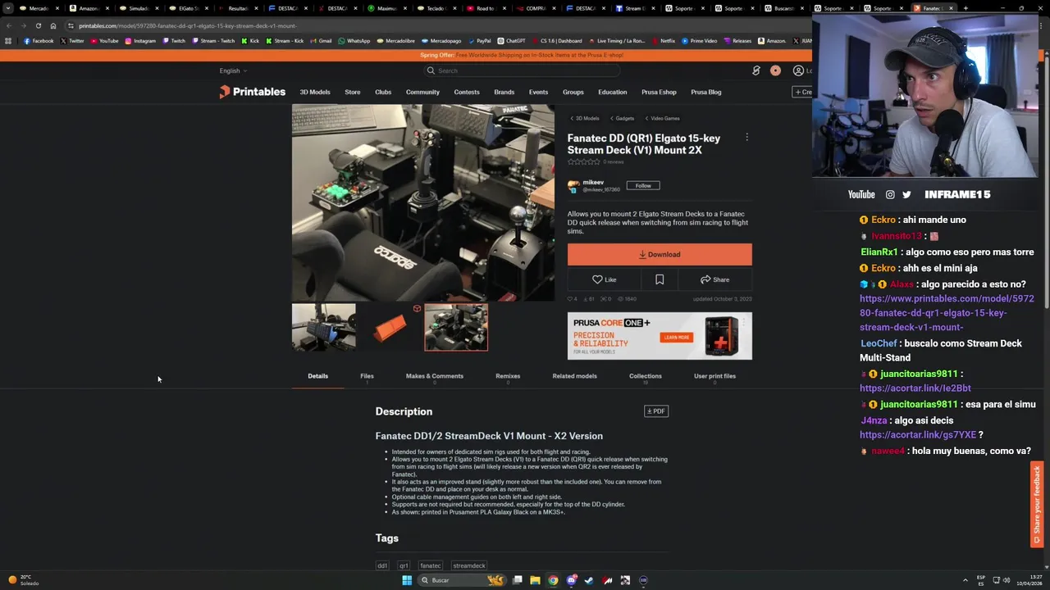The width and height of the screenshot is (1050, 590).
Task: Click mikeev's profile avatar
Action: pyautogui.click(x=573, y=186)
